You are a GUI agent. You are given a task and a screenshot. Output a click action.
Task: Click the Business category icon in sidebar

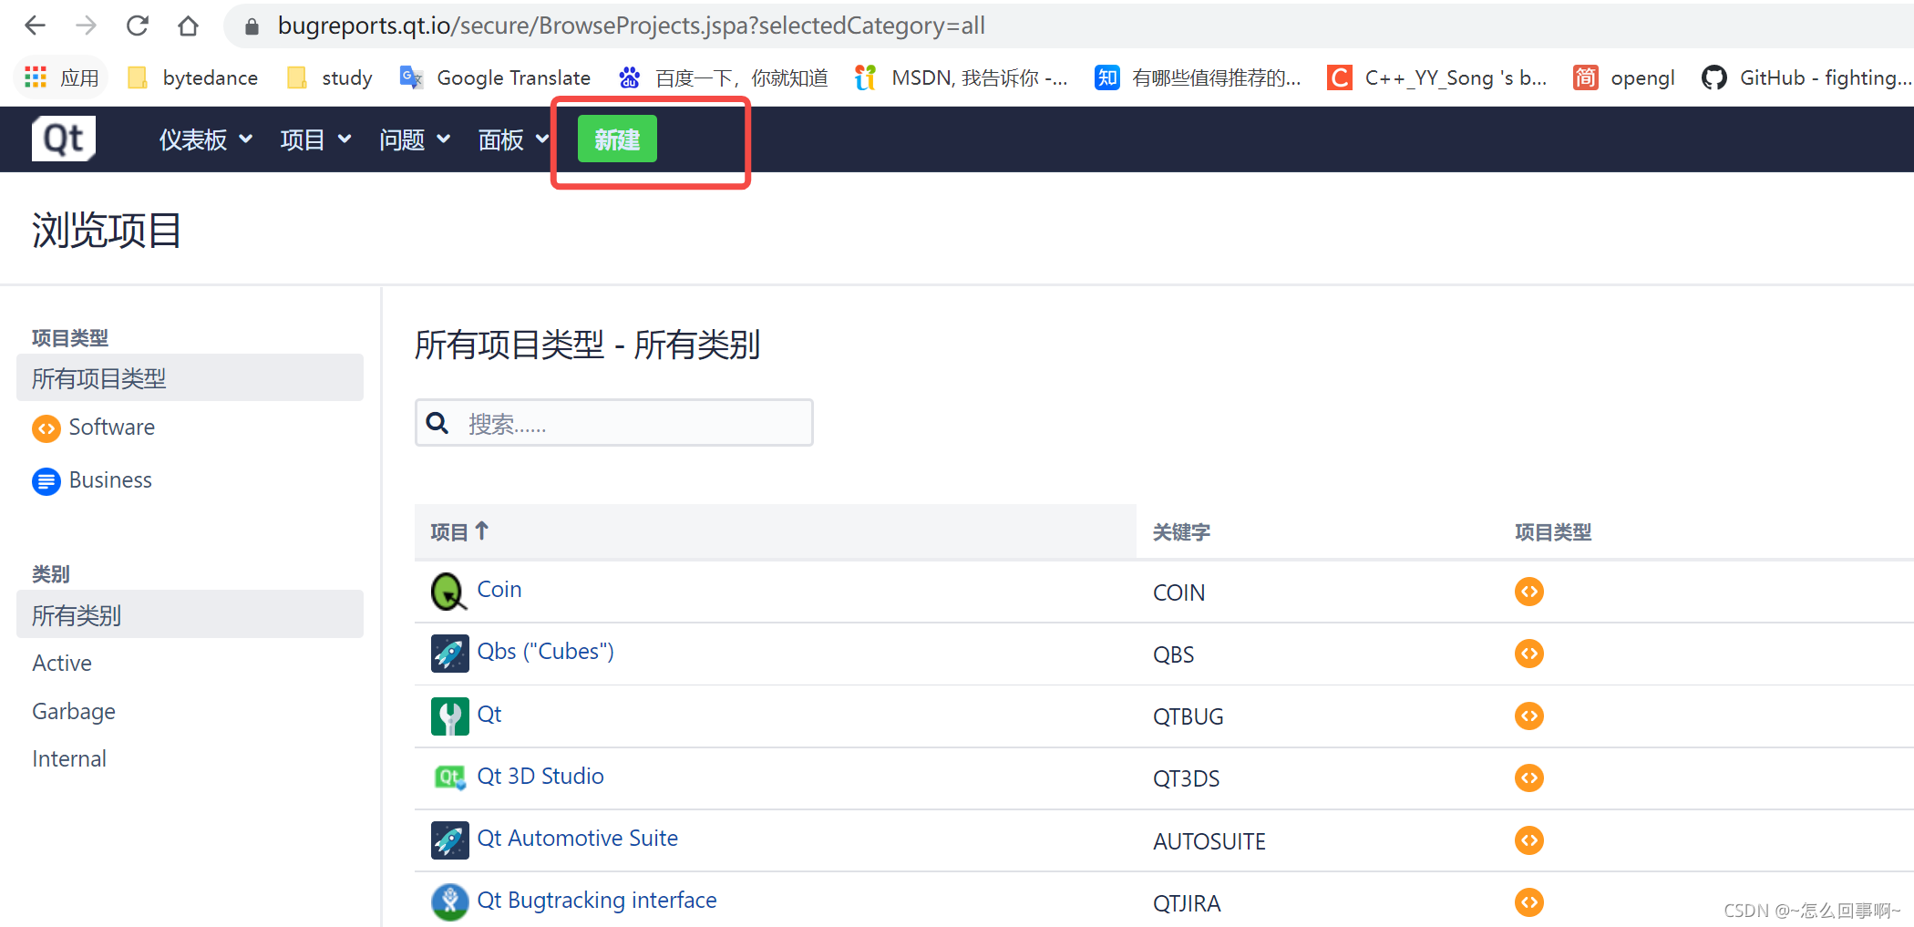tap(46, 481)
